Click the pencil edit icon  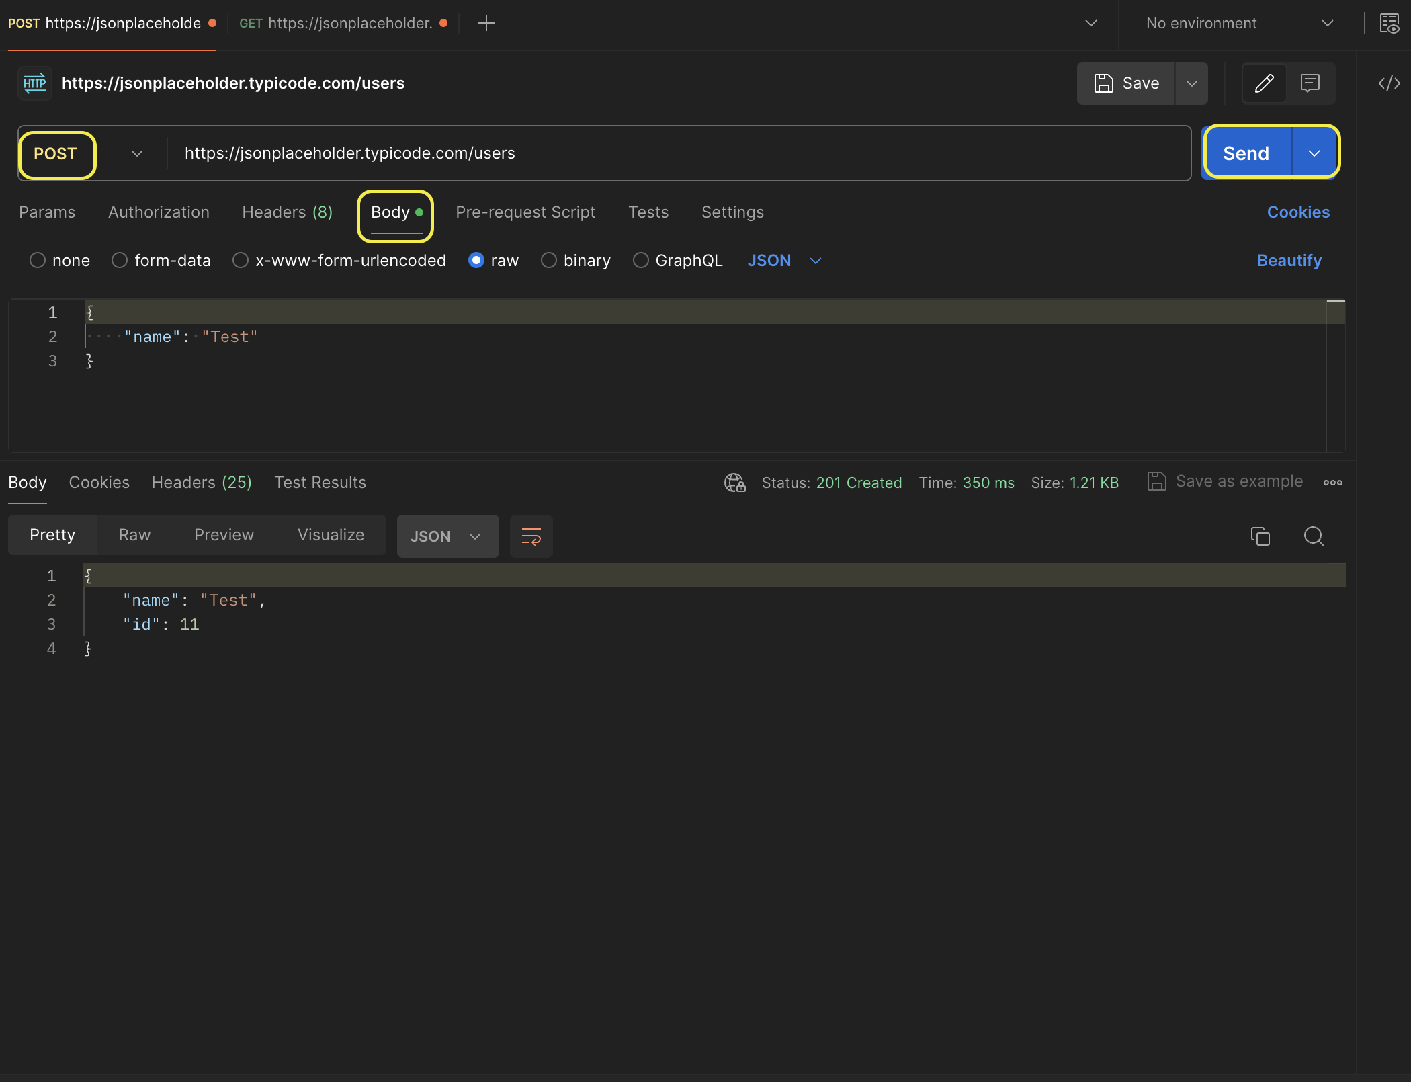1264,83
